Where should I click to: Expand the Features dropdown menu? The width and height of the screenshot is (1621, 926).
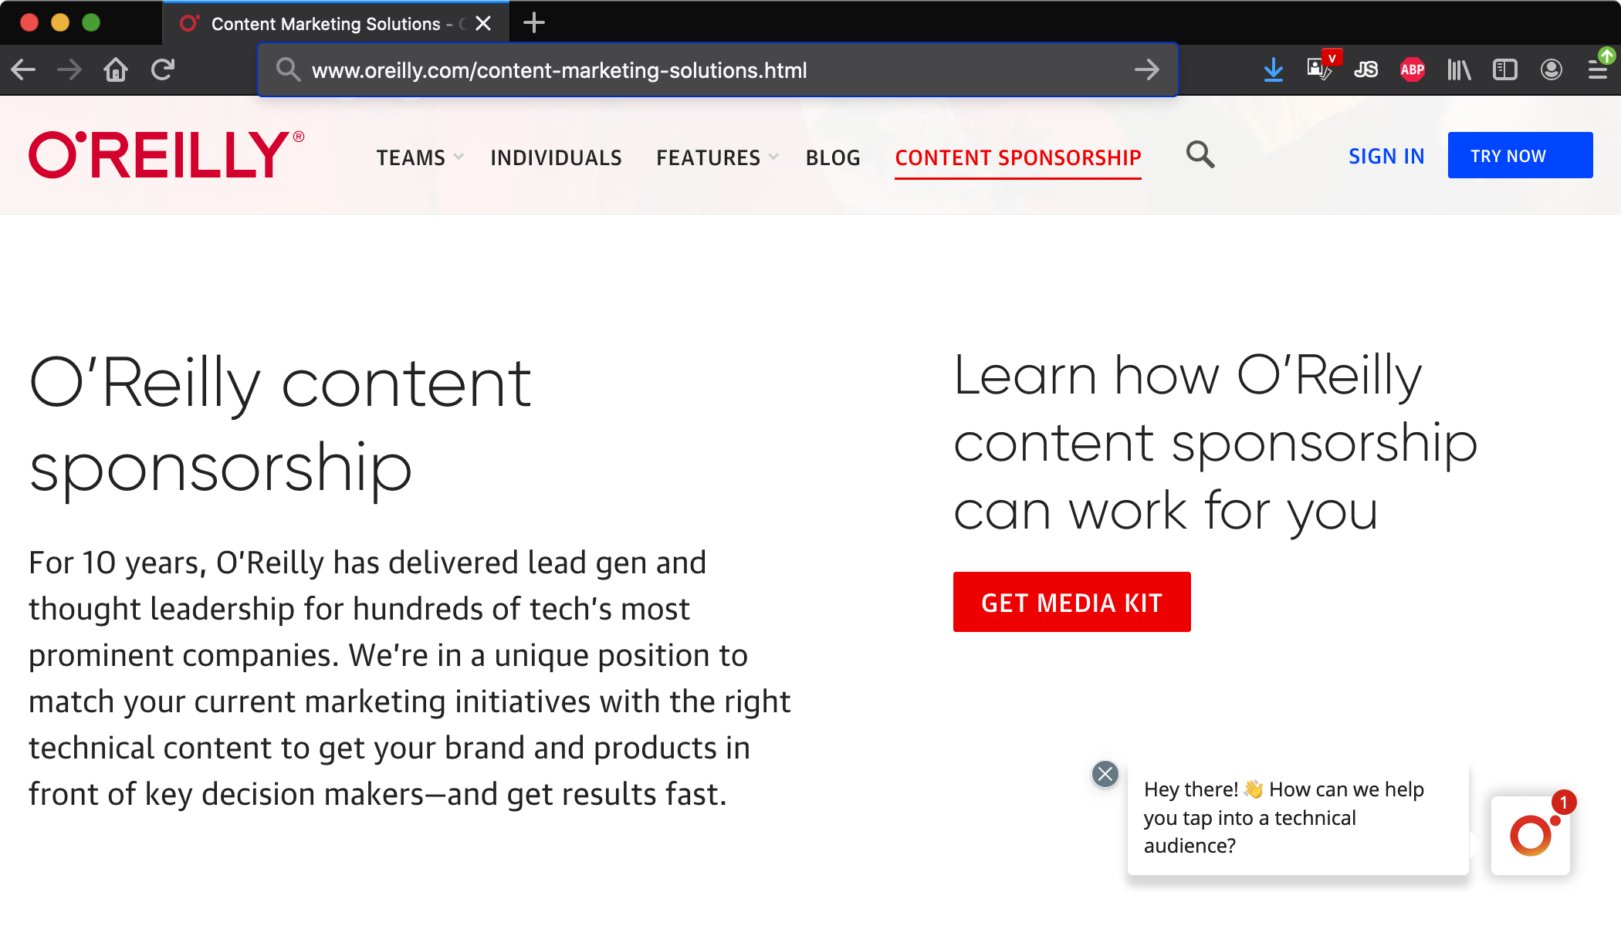point(716,157)
